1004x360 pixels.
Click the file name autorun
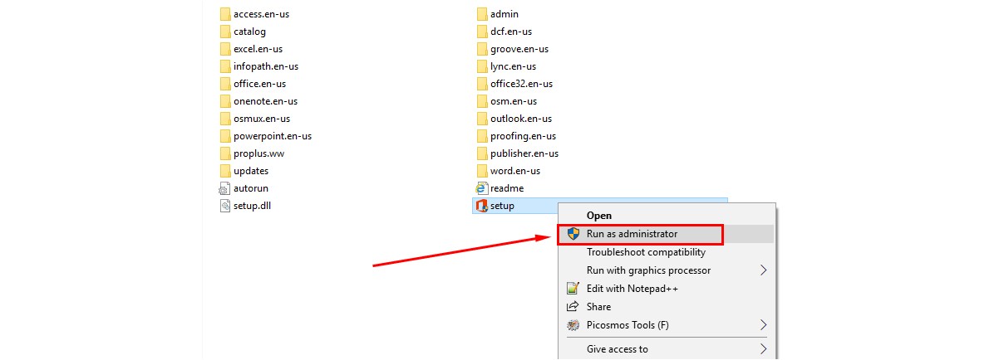tap(251, 188)
